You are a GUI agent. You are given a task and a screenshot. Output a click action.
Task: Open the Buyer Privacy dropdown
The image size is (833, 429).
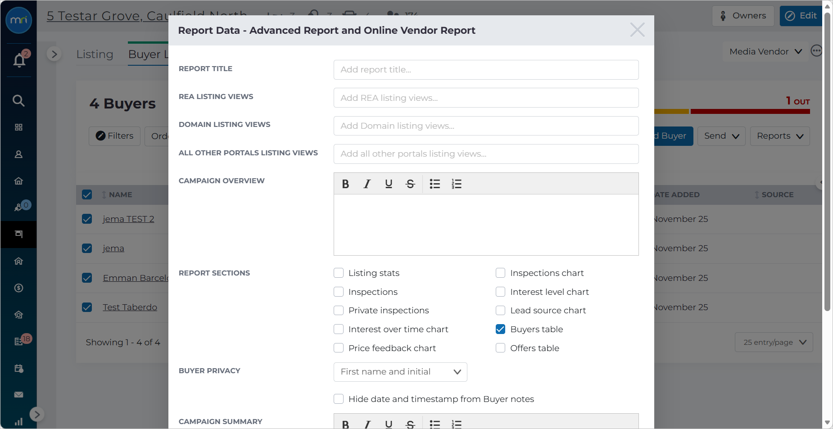(400, 372)
